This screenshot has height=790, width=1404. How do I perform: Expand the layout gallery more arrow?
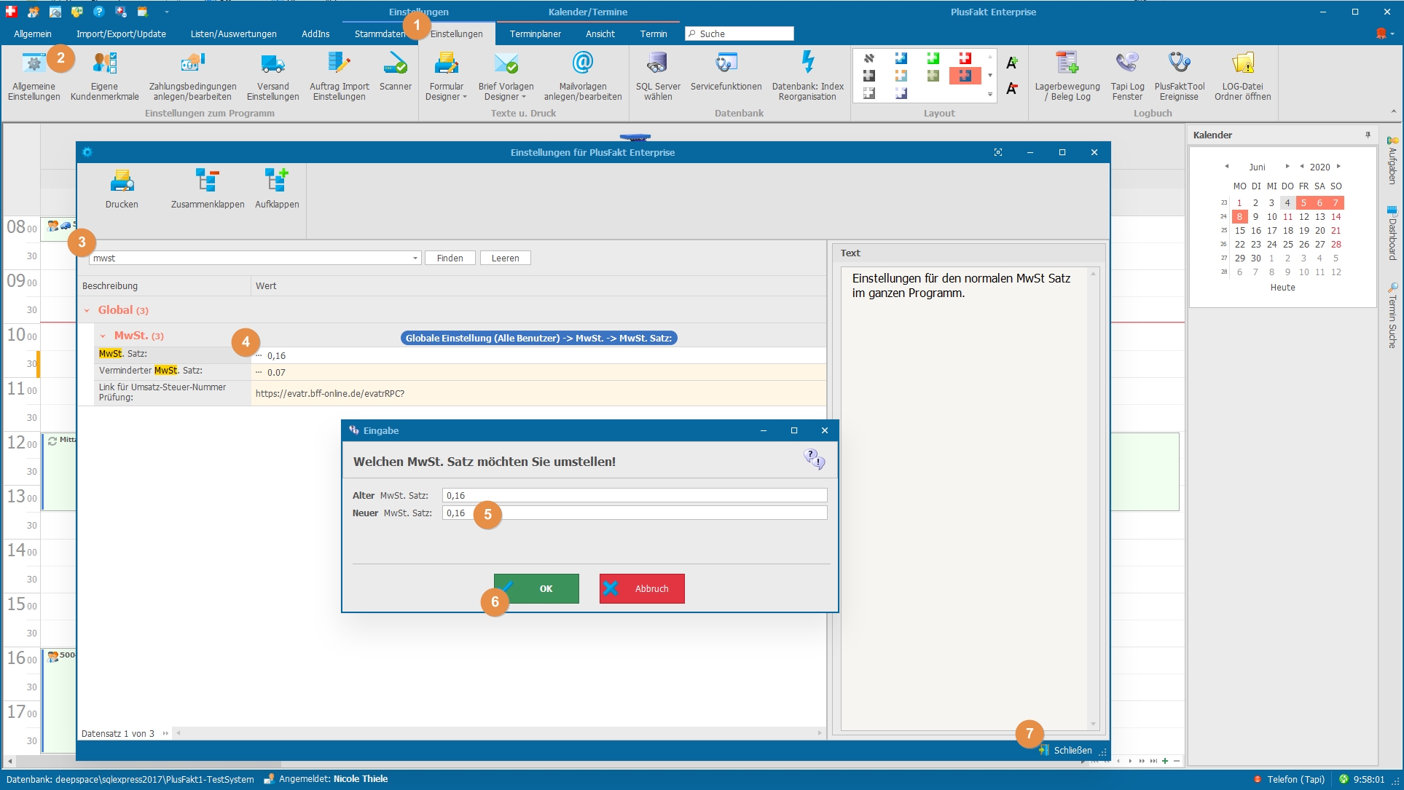coord(989,94)
